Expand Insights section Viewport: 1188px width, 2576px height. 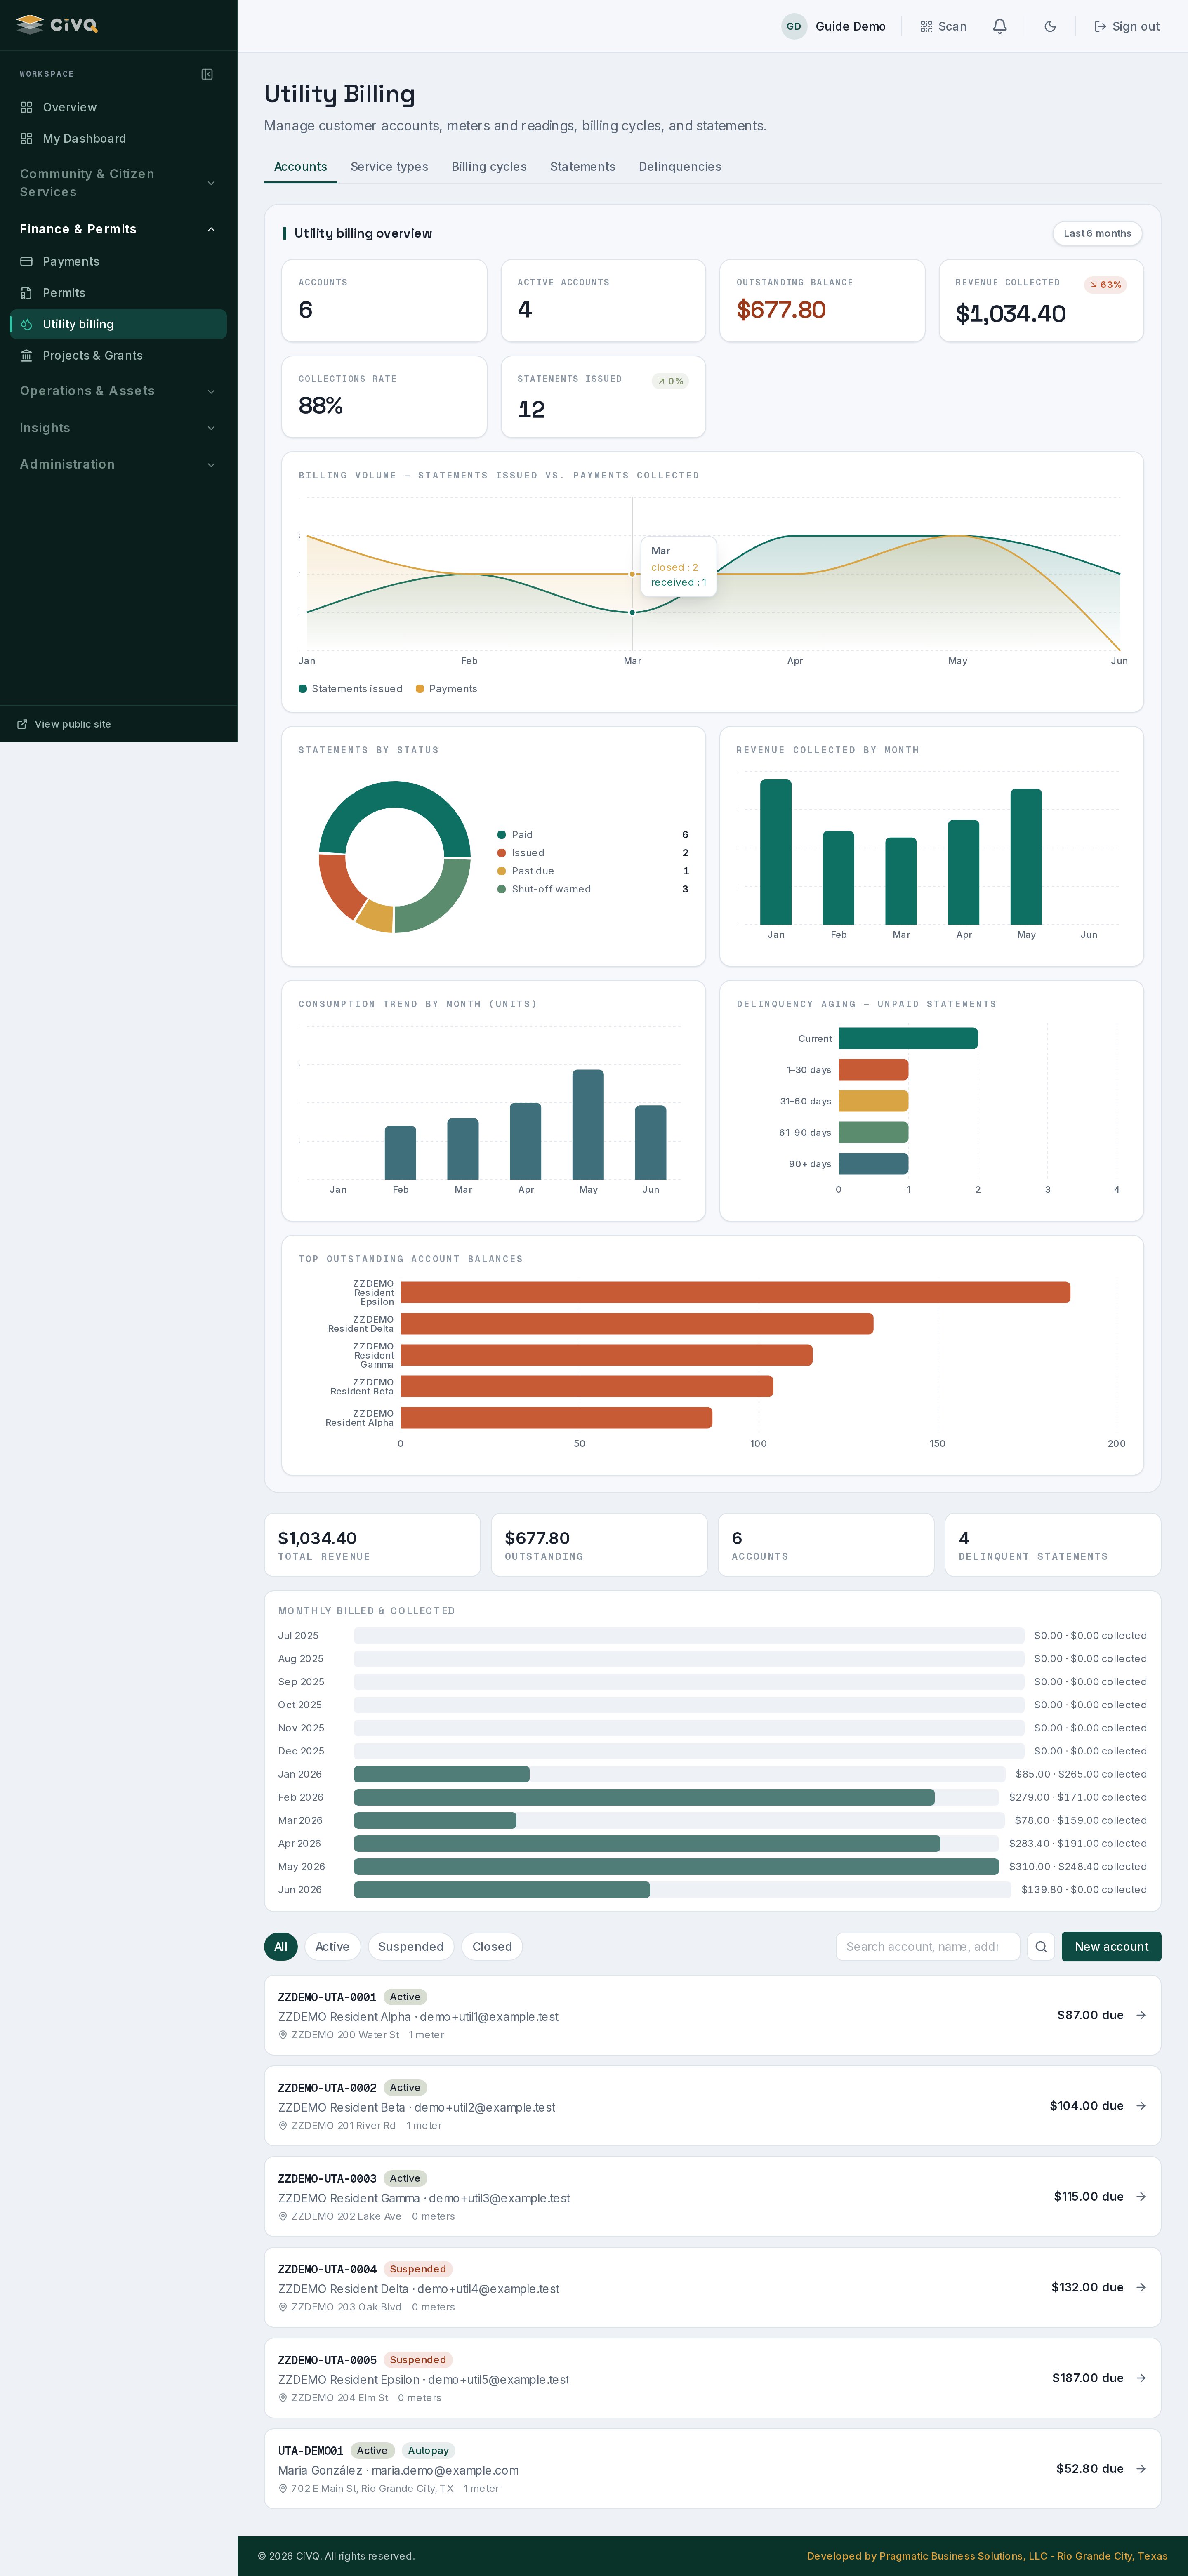tap(118, 428)
